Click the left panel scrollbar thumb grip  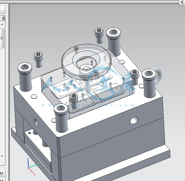(2, 38)
